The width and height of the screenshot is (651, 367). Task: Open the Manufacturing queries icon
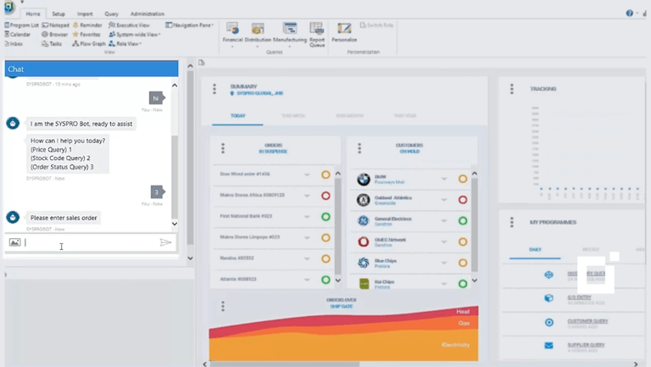290,32
